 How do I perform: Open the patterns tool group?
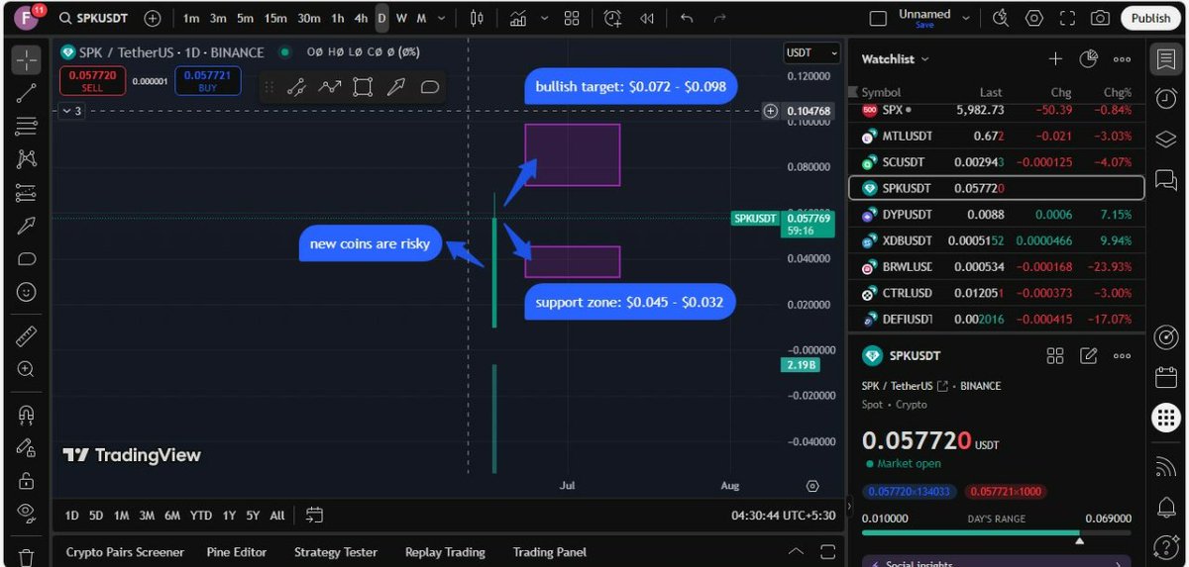[x=27, y=158]
